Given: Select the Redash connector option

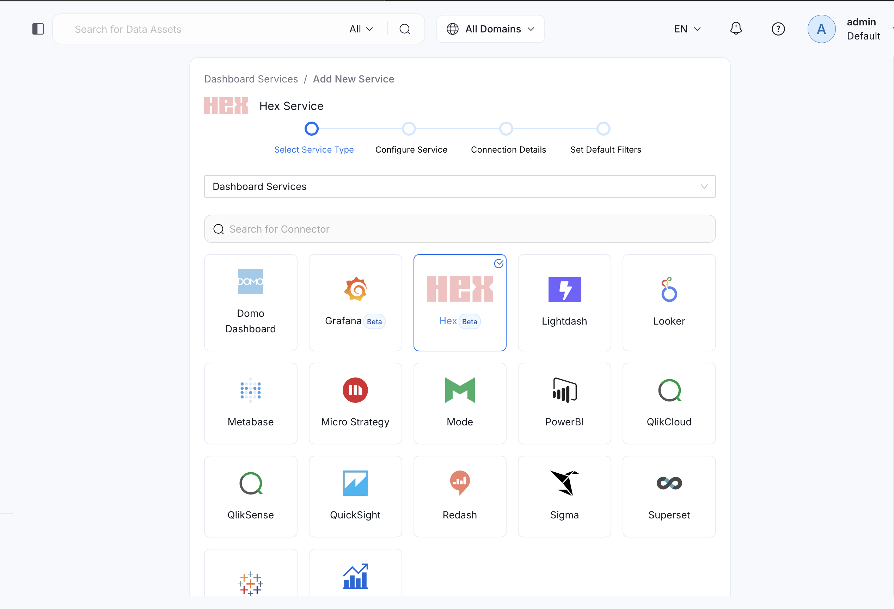Looking at the screenshot, I should click(460, 496).
